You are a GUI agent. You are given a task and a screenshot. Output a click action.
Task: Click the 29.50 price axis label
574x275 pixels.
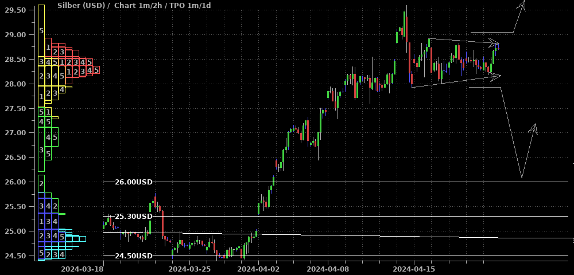15,10
